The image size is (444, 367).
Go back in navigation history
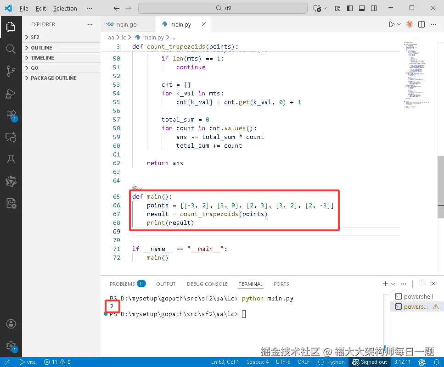click(x=116, y=8)
